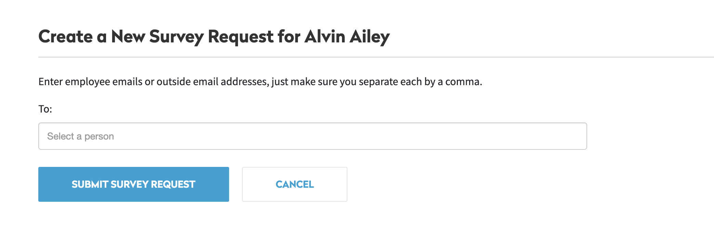Click the word 'Survey' in the page heading
714x251 pixels.
click(x=177, y=37)
